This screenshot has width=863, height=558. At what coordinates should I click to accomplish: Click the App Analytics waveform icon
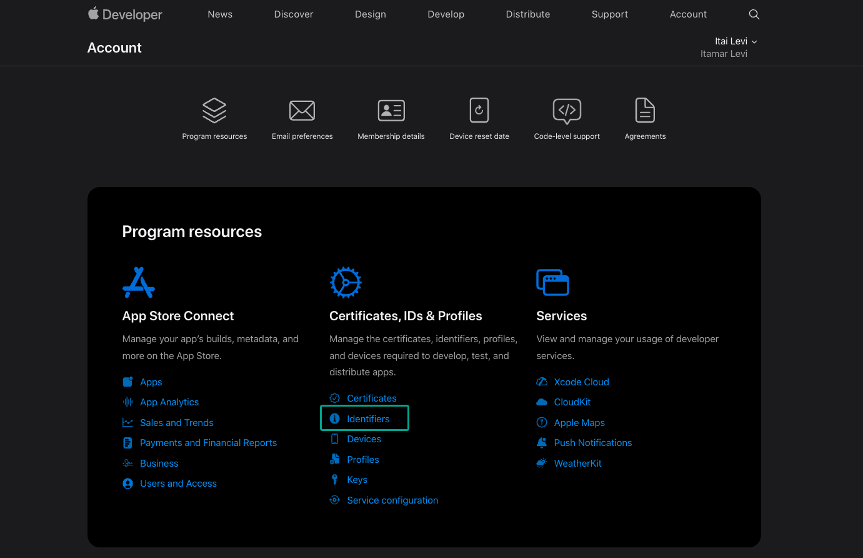128,402
